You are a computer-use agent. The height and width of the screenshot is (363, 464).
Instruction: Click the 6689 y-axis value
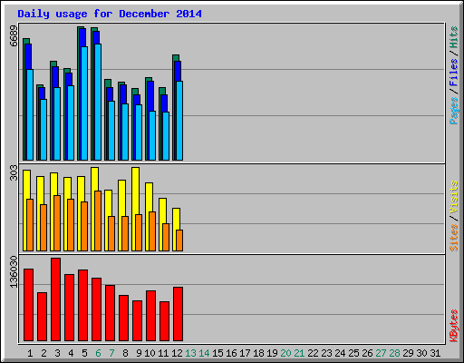[x=14, y=36]
